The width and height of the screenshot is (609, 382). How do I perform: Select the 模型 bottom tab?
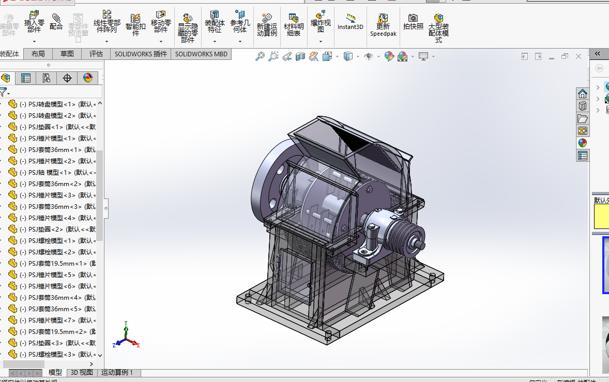(55, 373)
